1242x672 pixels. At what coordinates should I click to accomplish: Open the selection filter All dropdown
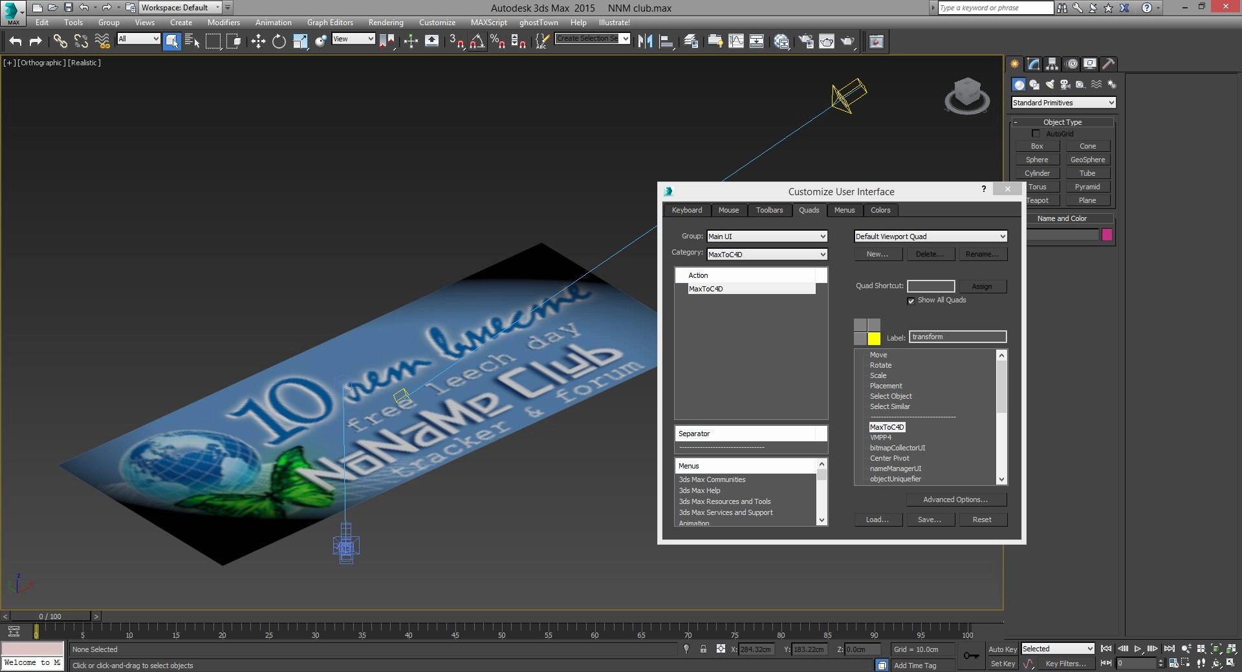coord(138,39)
